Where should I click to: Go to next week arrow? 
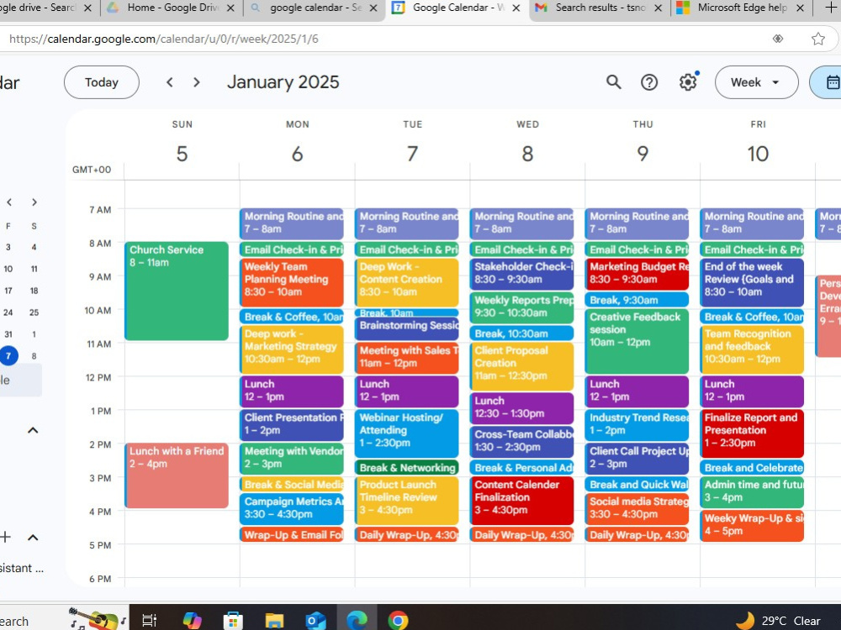[196, 82]
